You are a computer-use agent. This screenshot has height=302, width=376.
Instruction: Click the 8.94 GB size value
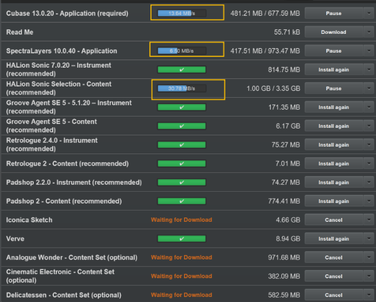pyautogui.click(x=288, y=239)
